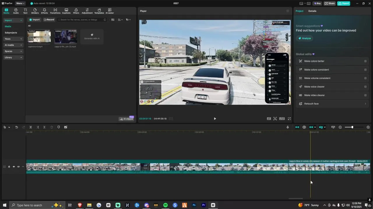The width and height of the screenshot is (373, 209).
Task: Lock the video track
Action: (9, 167)
